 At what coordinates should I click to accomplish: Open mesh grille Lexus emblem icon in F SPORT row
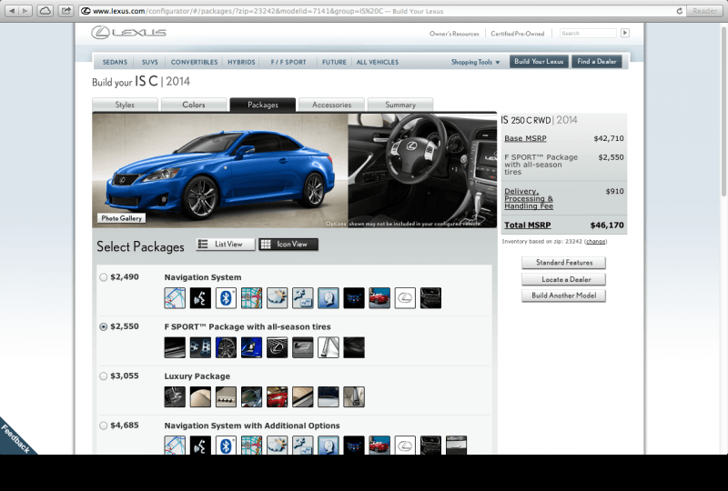[x=277, y=347]
